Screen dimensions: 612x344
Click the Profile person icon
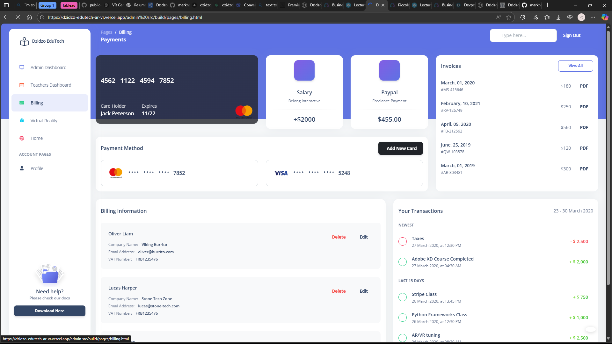pos(22,168)
